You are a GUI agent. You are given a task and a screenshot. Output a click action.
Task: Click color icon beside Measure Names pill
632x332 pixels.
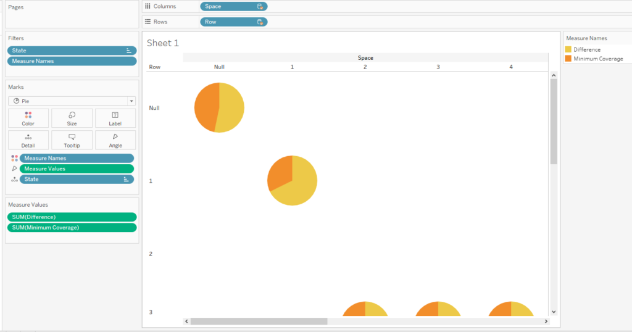15,159
